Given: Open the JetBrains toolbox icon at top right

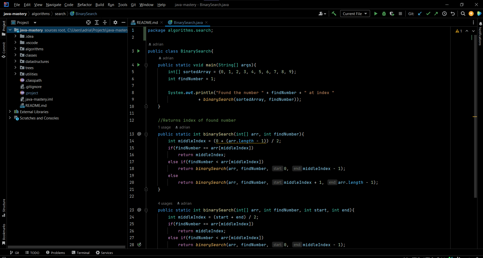Looking at the screenshot, I should (x=479, y=14).
